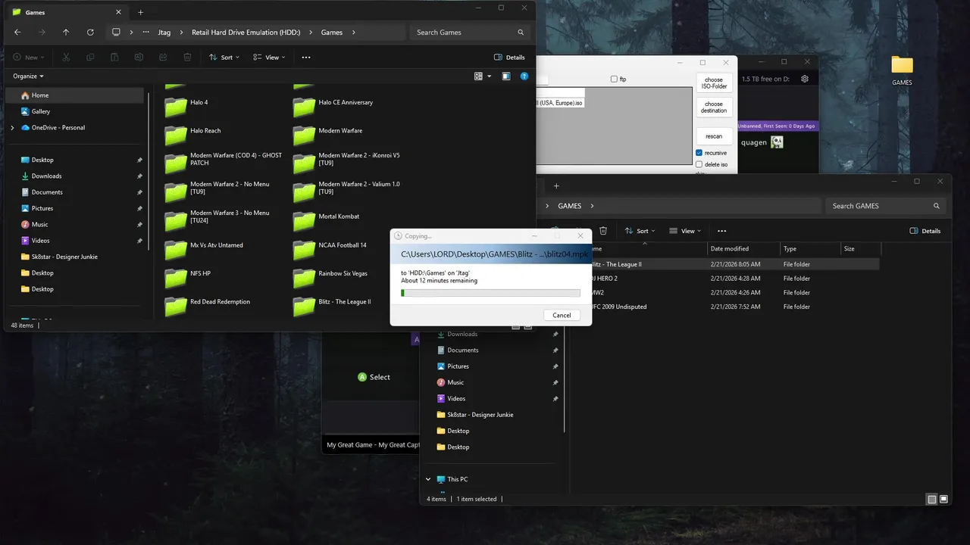Image resolution: width=970 pixels, height=545 pixels.
Task: Open the View dropdown in Games window
Action: tap(269, 58)
